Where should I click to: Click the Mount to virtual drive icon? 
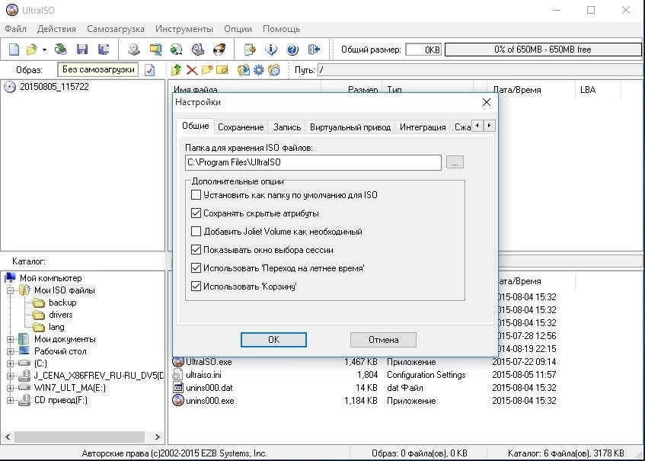pyautogui.click(x=198, y=50)
